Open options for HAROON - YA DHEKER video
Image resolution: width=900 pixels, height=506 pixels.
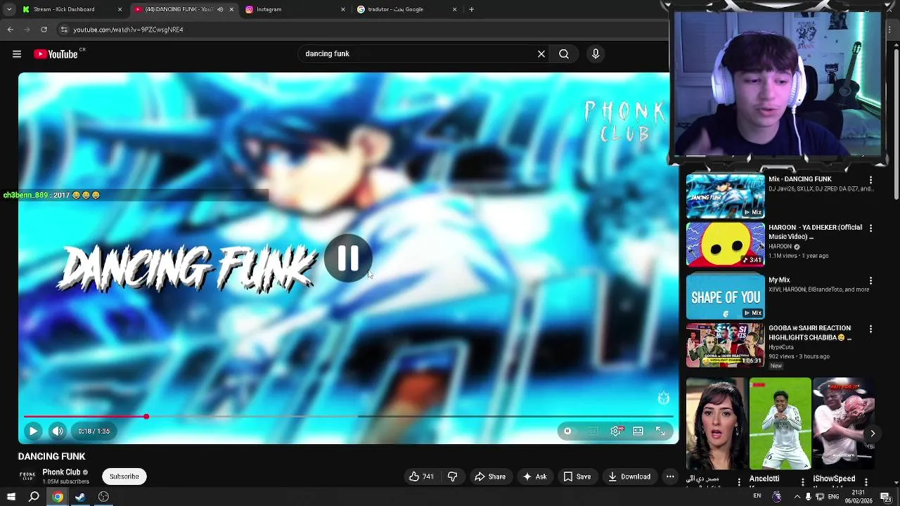point(870,228)
